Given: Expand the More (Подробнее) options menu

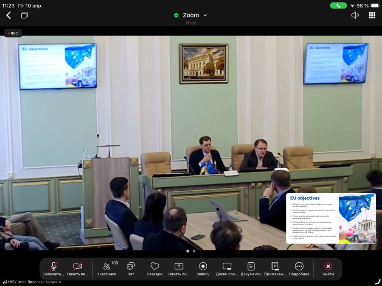Looking at the screenshot, I should point(299,267).
